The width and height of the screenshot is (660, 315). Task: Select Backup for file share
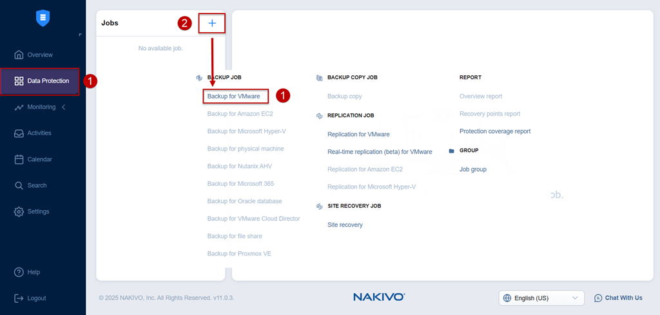click(235, 236)
